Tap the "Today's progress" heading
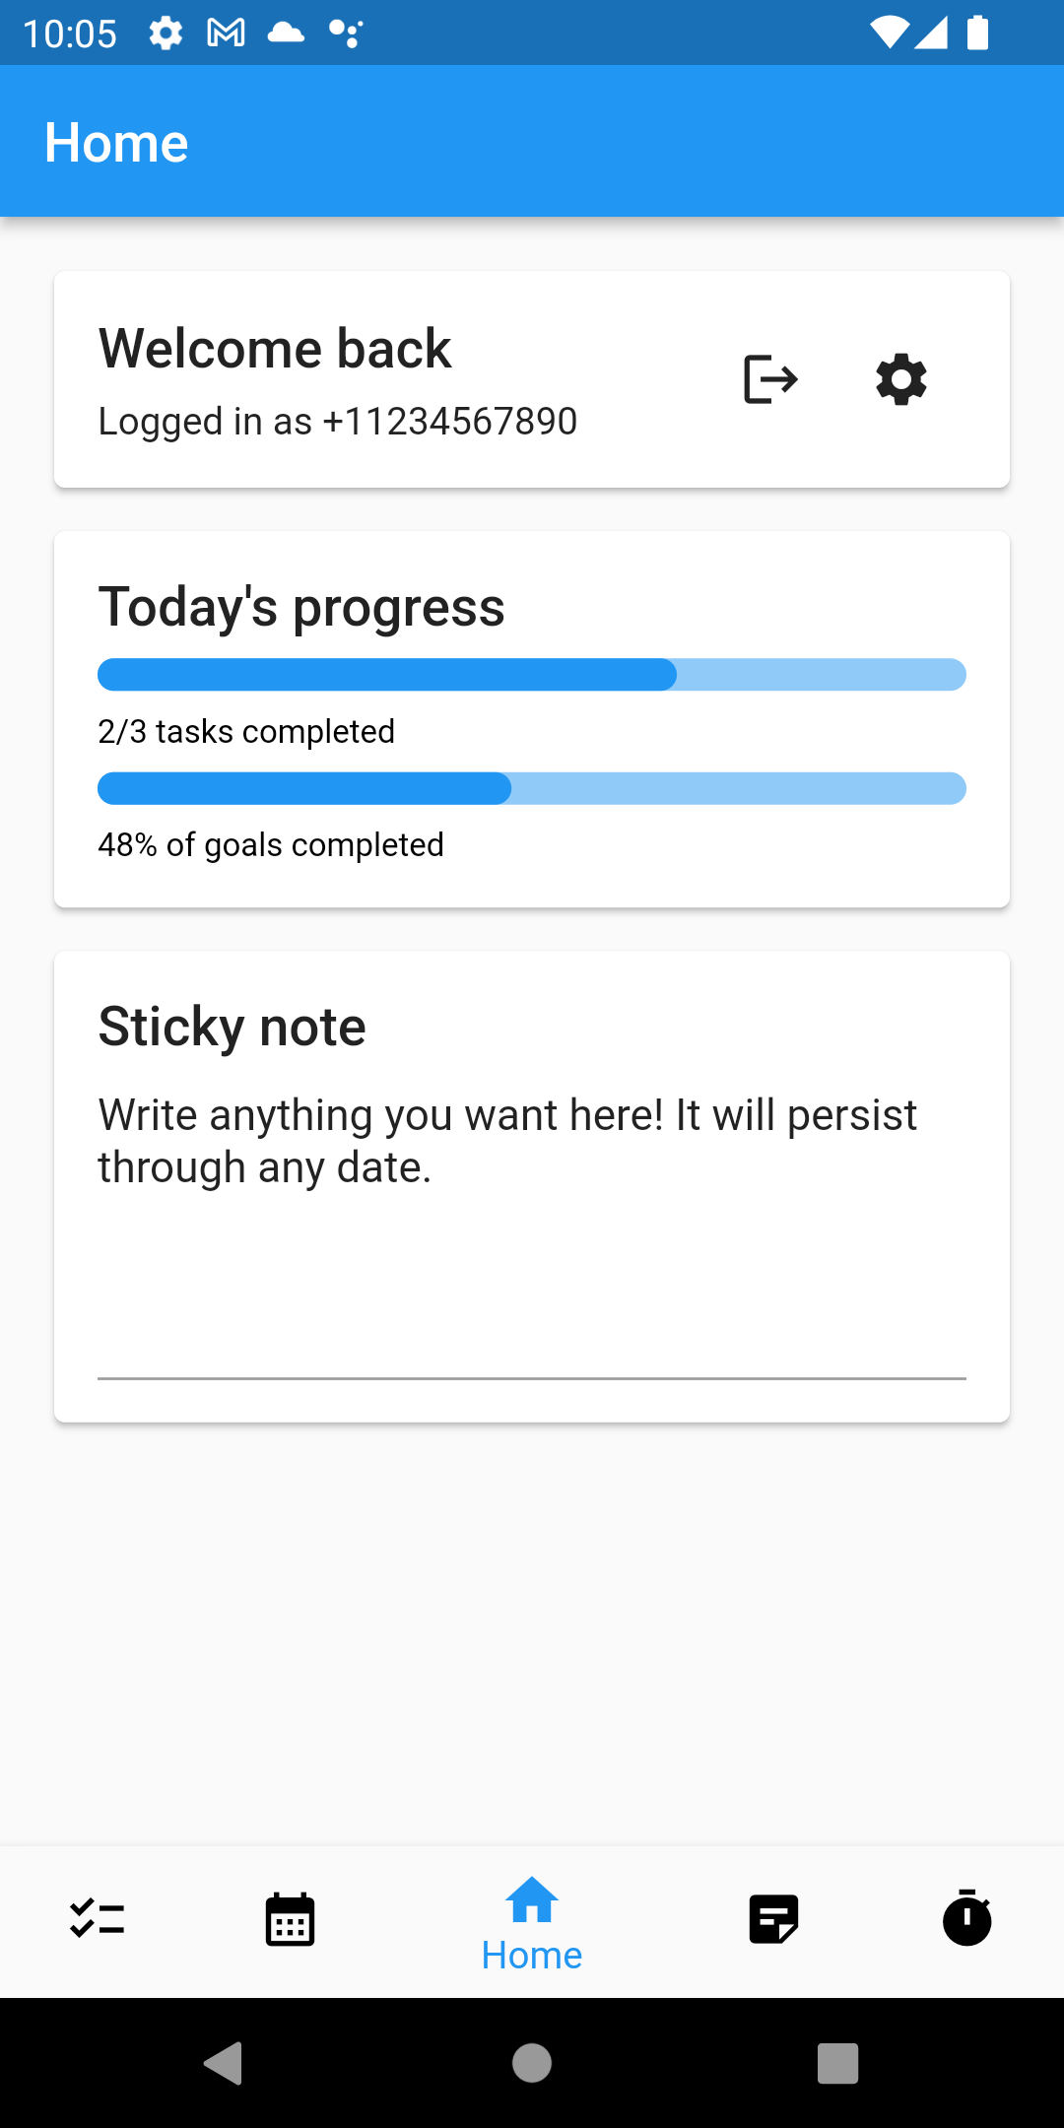 click(x=301, y=607)
